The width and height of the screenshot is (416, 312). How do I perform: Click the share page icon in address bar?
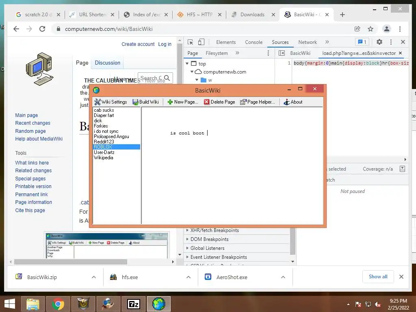click(357, 29)
